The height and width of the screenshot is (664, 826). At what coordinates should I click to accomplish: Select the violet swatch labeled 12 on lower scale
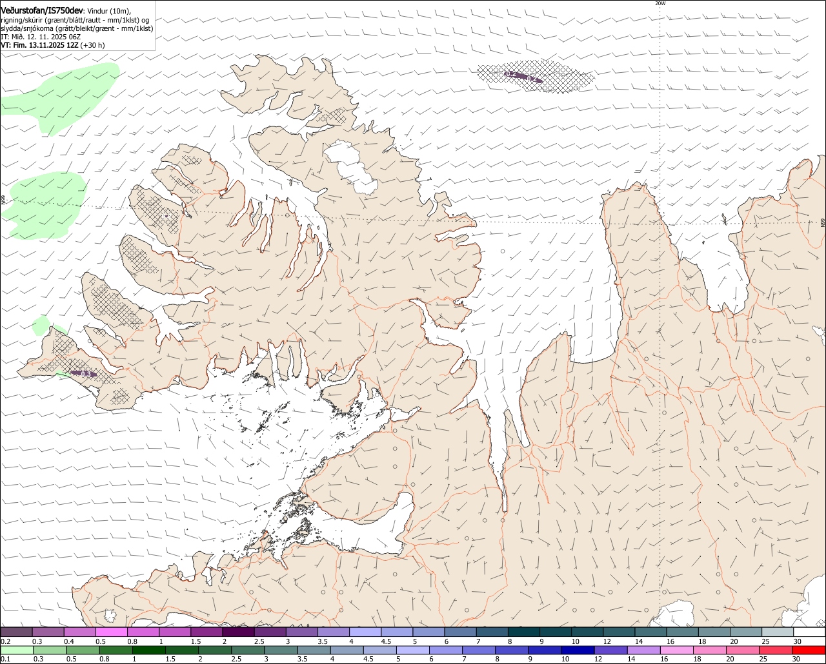coord(610,650)
